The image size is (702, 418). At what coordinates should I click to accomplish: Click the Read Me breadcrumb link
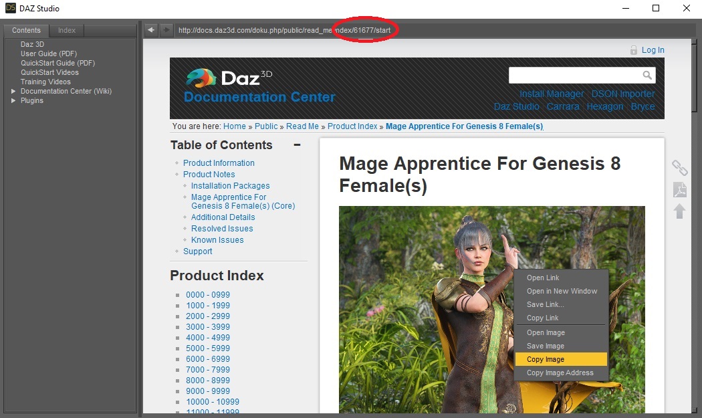[302, 126]
